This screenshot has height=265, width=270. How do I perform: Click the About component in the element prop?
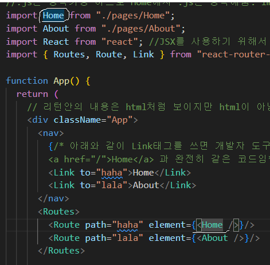tap(215, 238)
